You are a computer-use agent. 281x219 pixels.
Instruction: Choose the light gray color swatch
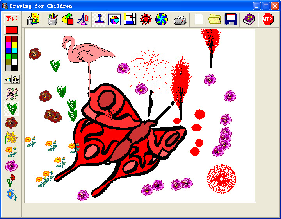(x=9, y=68)
